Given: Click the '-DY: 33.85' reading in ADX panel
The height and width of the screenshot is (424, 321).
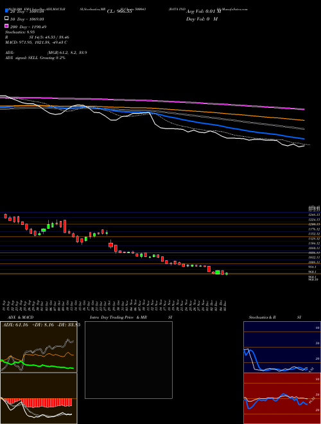Looking at the screenshot, I should [69, 325].
